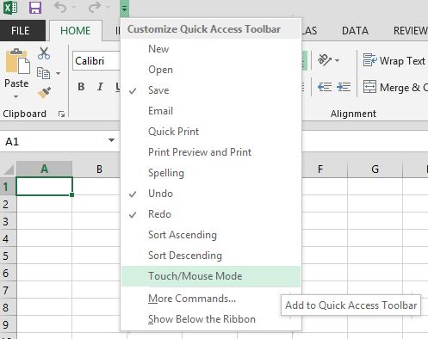The width and height of the screenshot is (428, 339).
Task: Cut selection with scissors icon
Action: click(x=44, y=53)
